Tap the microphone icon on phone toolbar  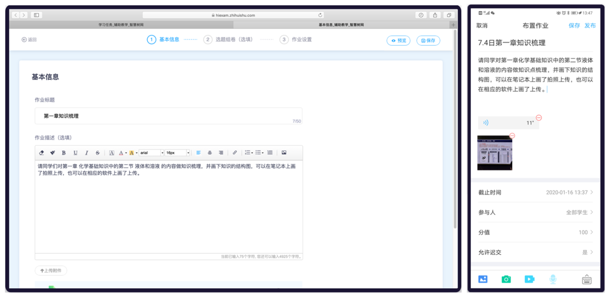pos(553,279)
